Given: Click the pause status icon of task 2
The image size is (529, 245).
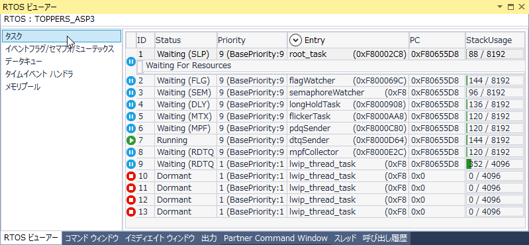Looking at the screenshot, I should [x=131, y=81].
